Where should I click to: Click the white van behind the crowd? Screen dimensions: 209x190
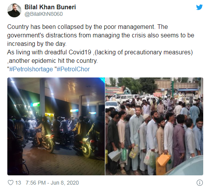[x=125, y=99]
